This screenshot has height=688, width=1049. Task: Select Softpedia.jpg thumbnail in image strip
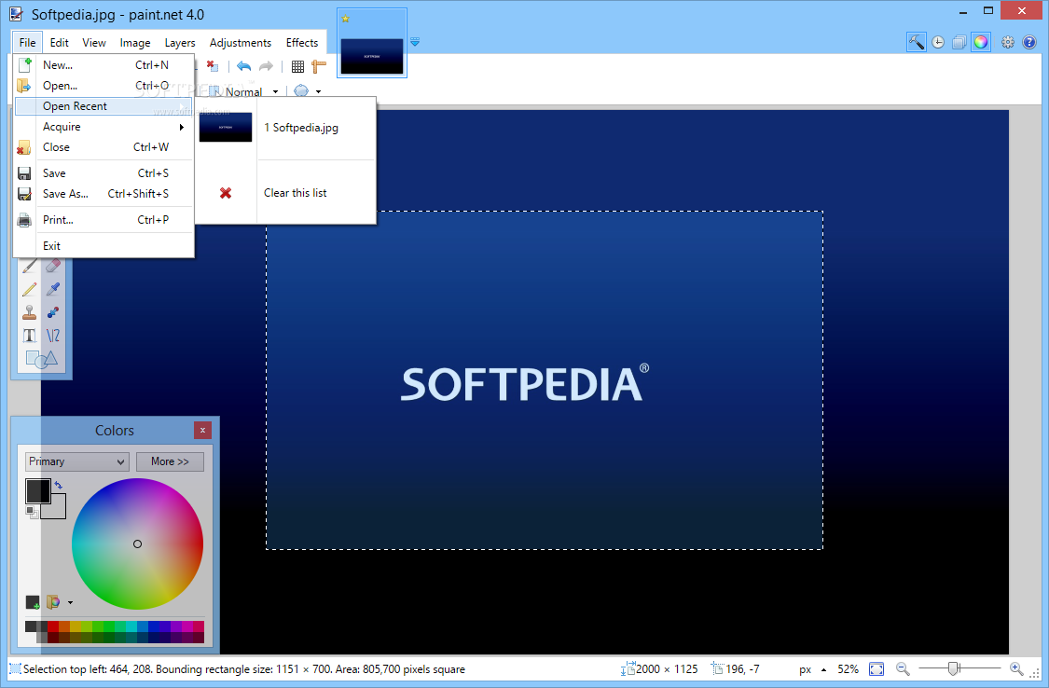point(372,43)
